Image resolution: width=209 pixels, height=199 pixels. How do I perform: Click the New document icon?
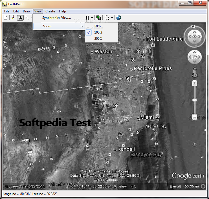click(6, 18)
